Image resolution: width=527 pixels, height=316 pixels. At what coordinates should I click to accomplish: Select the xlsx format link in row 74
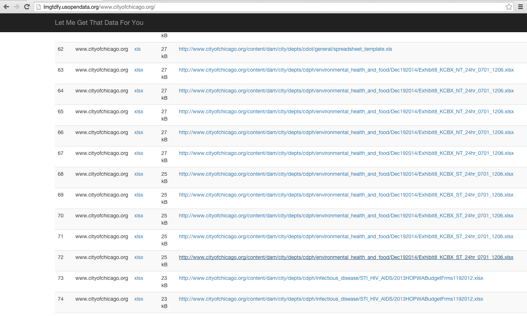(x=139, y=299)
